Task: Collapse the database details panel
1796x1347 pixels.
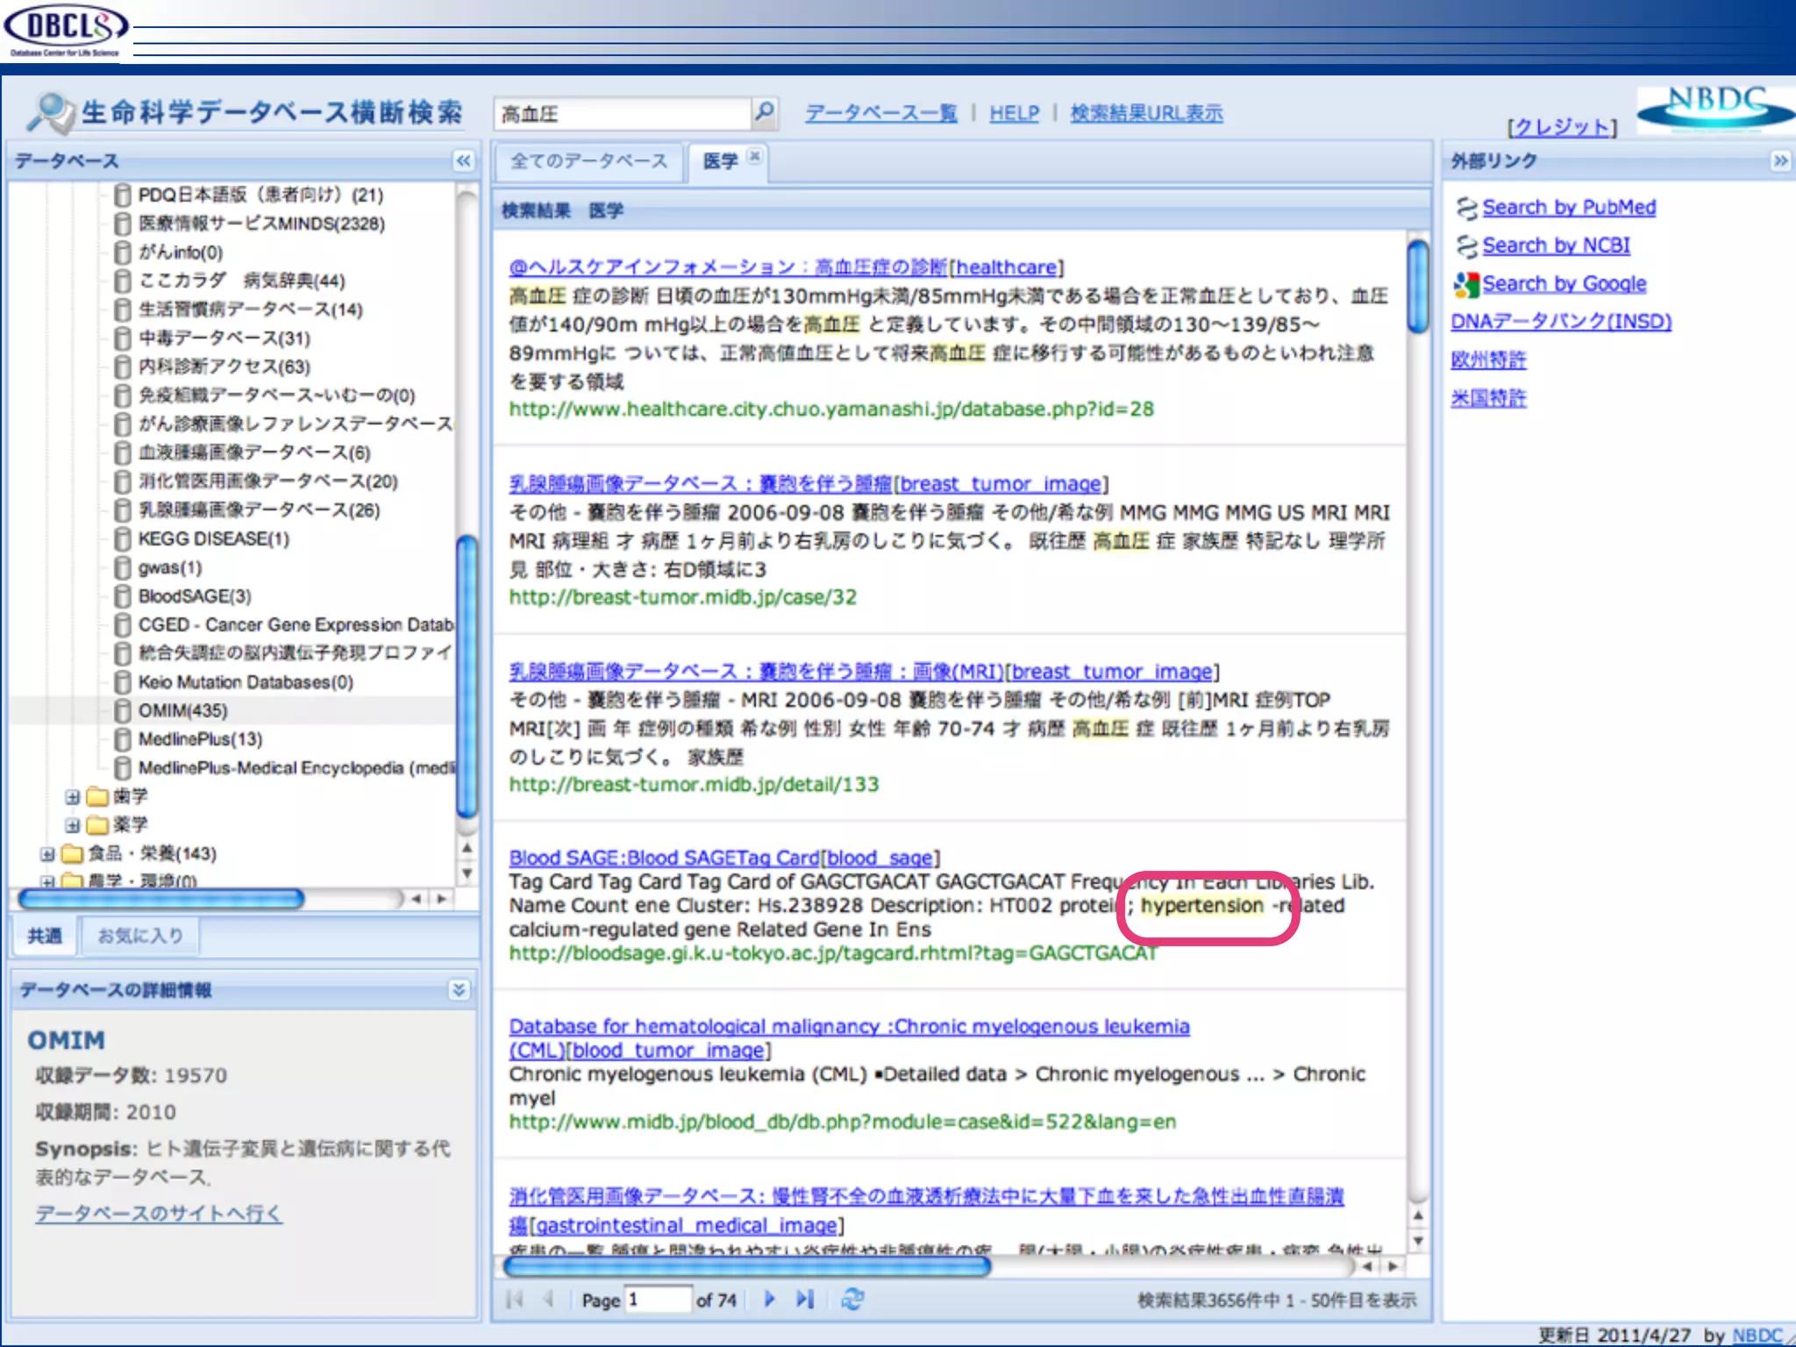Action: (459, 989)
